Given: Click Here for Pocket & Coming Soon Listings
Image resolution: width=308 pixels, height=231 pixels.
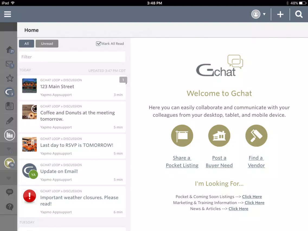Looking at the screenshot, I should (x=252, y=197).
